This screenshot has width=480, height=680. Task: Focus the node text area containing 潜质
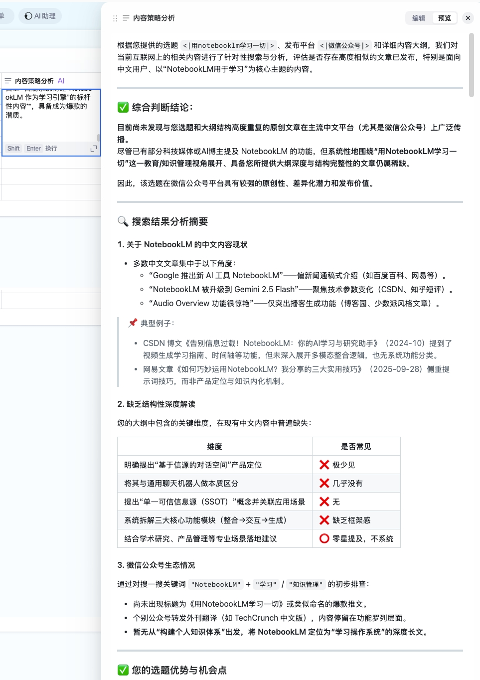coord(50,115)
